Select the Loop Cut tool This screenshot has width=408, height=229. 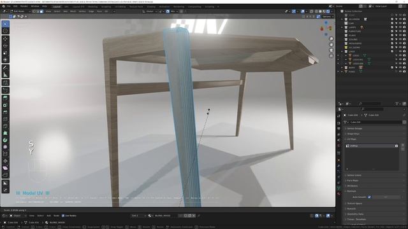(x=6, y=119)
